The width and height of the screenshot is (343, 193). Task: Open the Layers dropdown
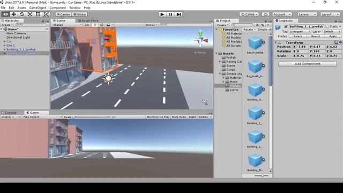click(x=307, y=14)
